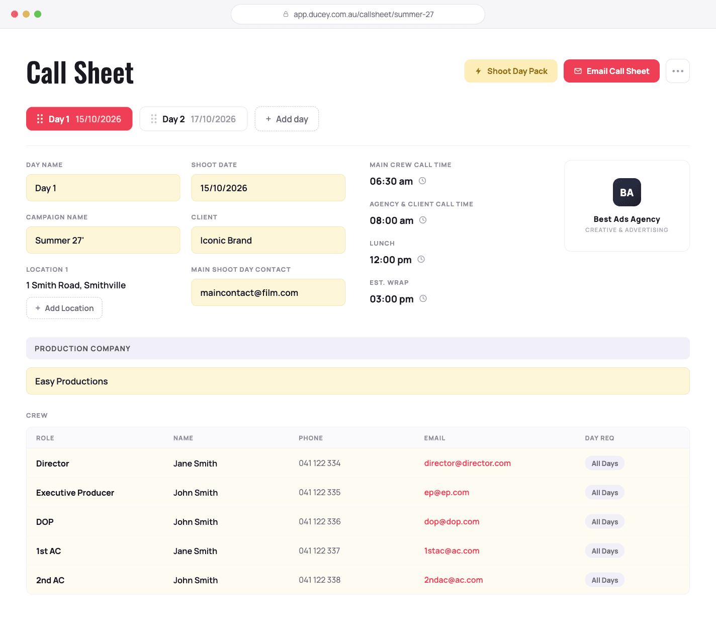Screen dimensions: 716x624
Task: Open the All Days selector for Director
Action: pos(605,463)
